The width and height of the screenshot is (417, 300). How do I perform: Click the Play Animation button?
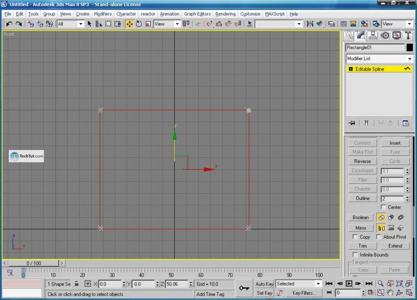click(349, 283)
